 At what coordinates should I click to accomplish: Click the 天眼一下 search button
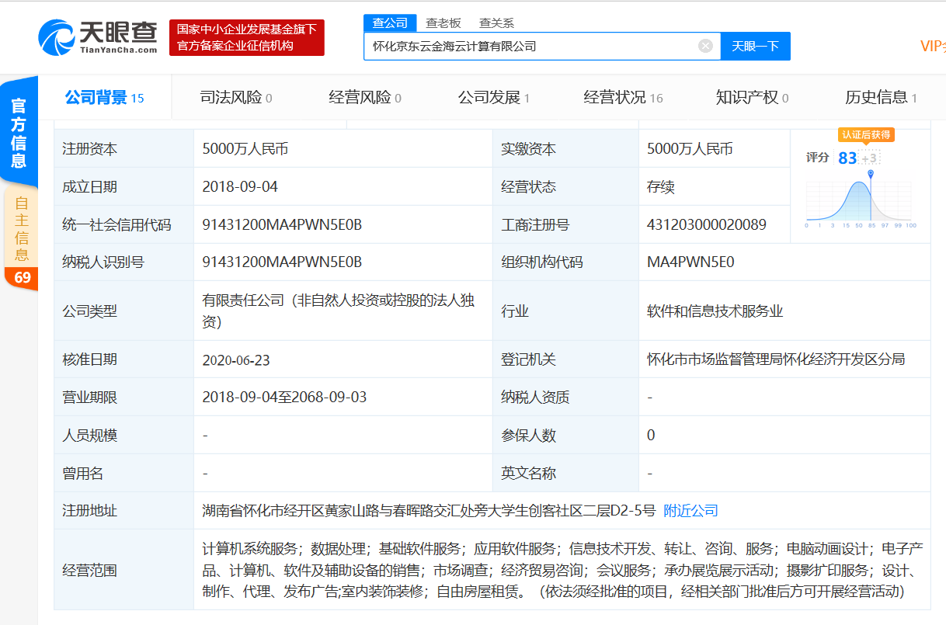point(755,46)
